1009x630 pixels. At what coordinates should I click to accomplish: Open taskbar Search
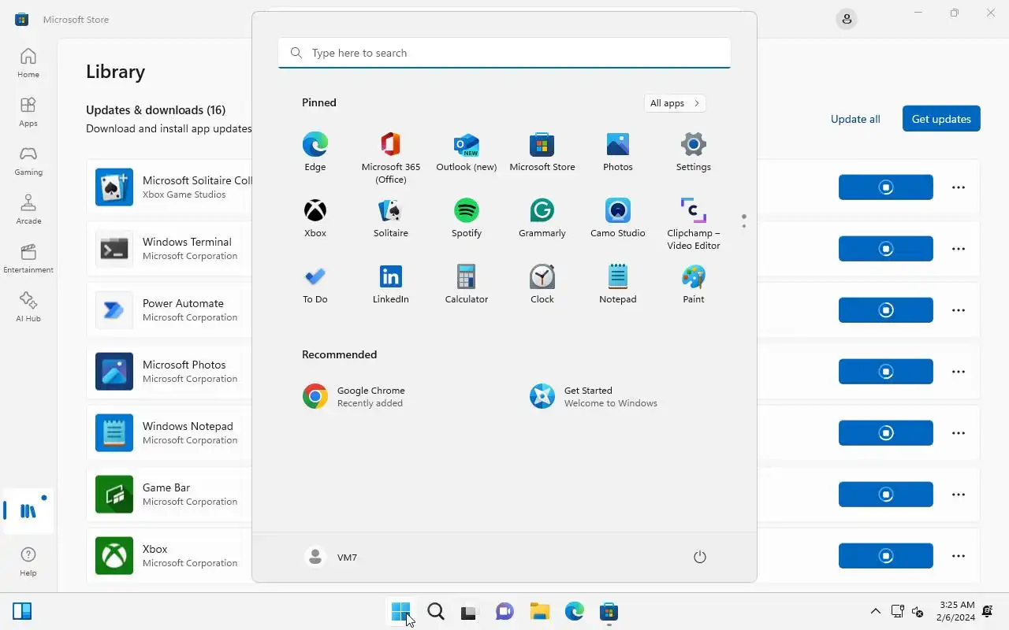(x=436, y=612)
